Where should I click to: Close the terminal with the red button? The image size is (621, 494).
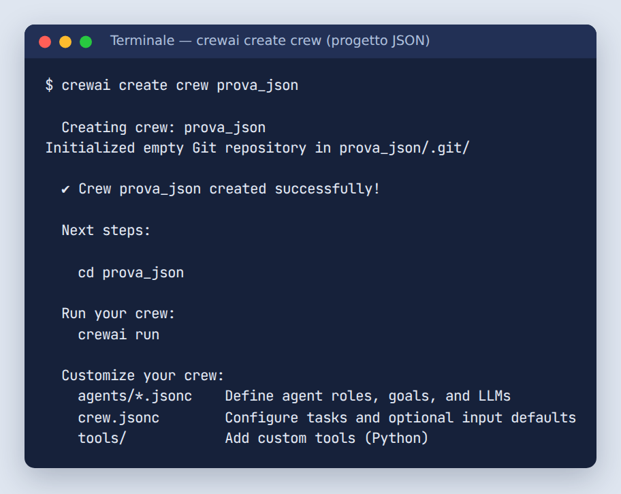45,42
